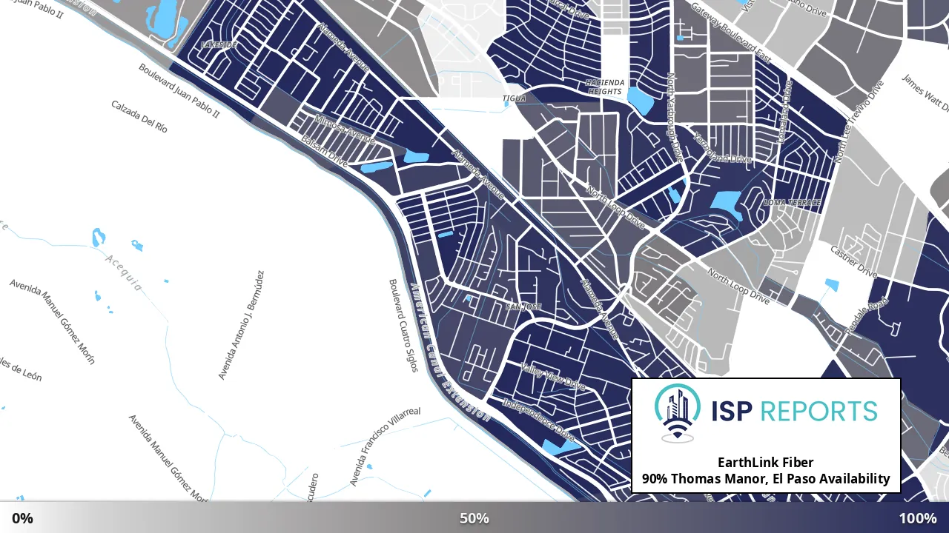
Task: Click the Calzada Del Rio street label
Action: coord(139,116)
